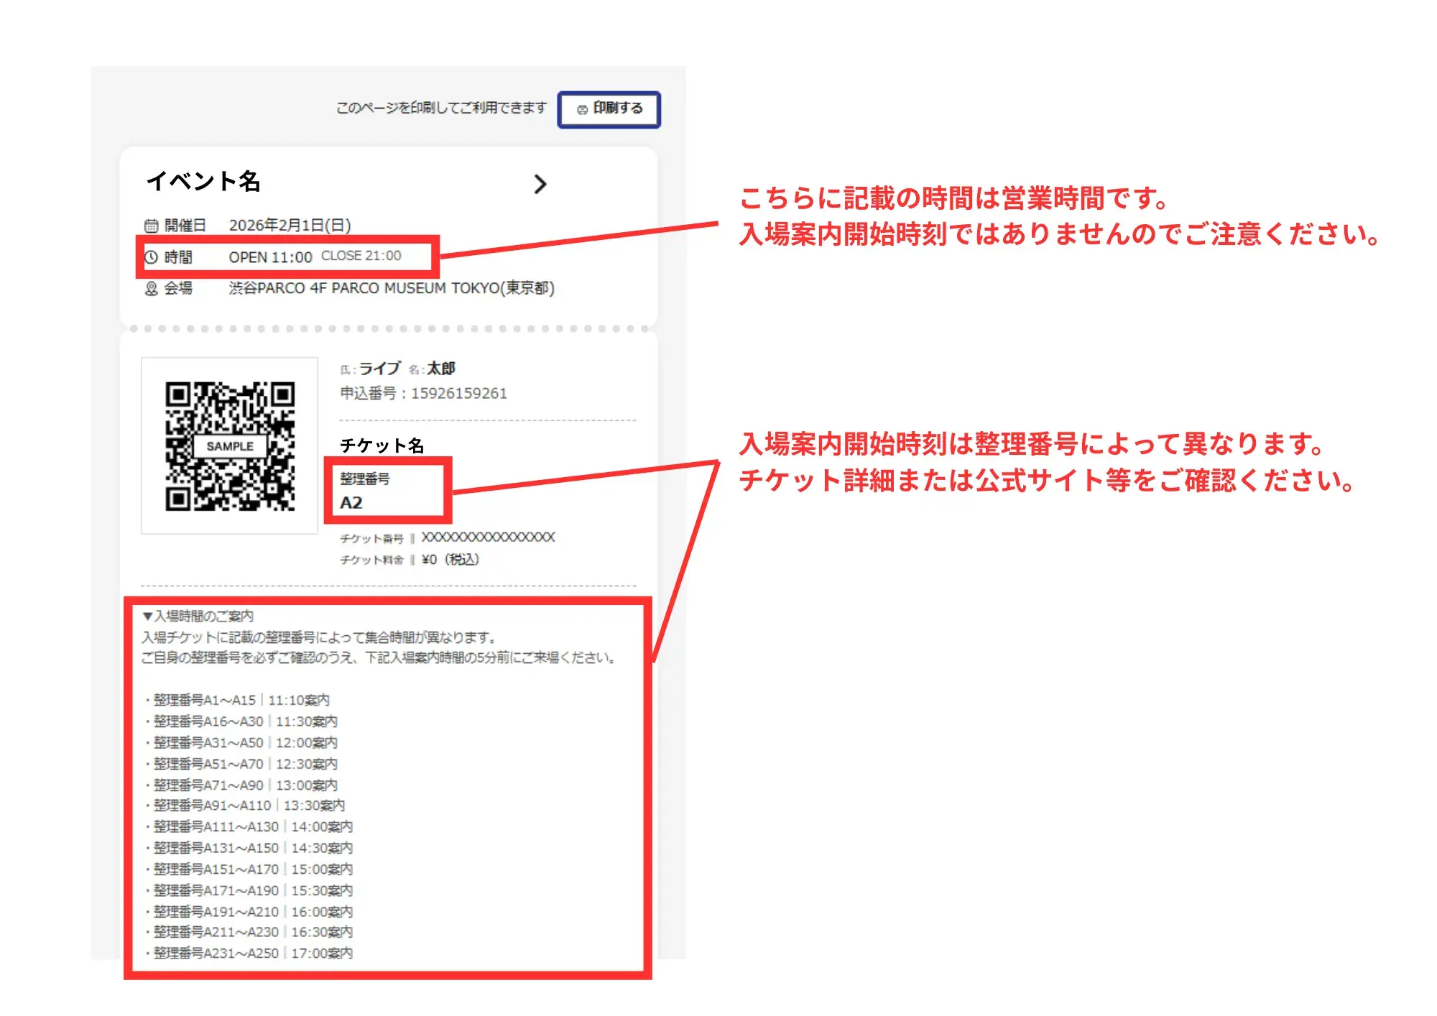Viewport: 1437px width, 1016px height.
Task: Expand event details with the chevron arrow
Action: point(540,185)
